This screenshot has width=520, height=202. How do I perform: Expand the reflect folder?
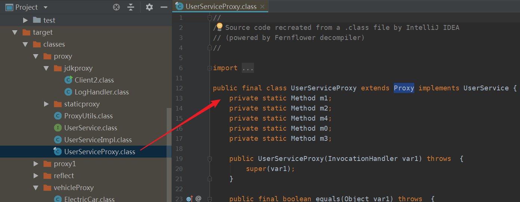click(x=36, y=175)
